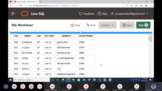Click the presenter's photo tile

click(x=154, y=86)
